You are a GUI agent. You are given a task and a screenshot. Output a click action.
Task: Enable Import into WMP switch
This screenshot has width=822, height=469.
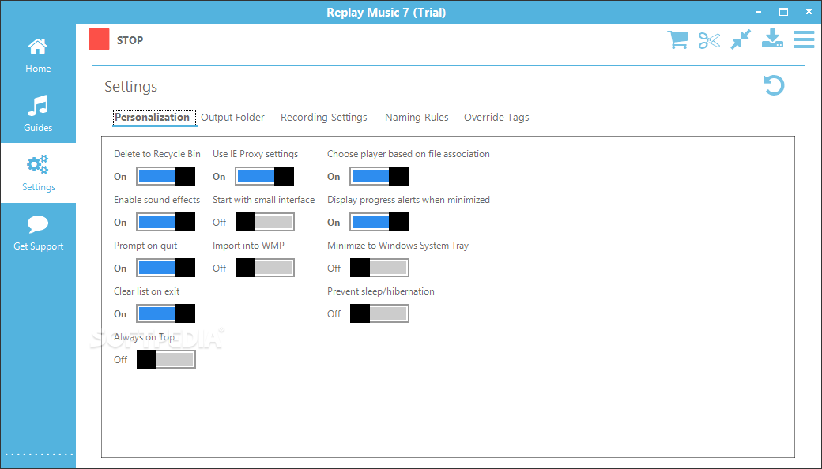tap(265, 268)
